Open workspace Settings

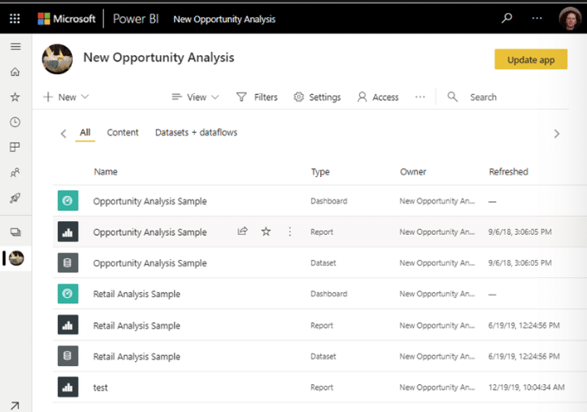click(x=317, y=97)
